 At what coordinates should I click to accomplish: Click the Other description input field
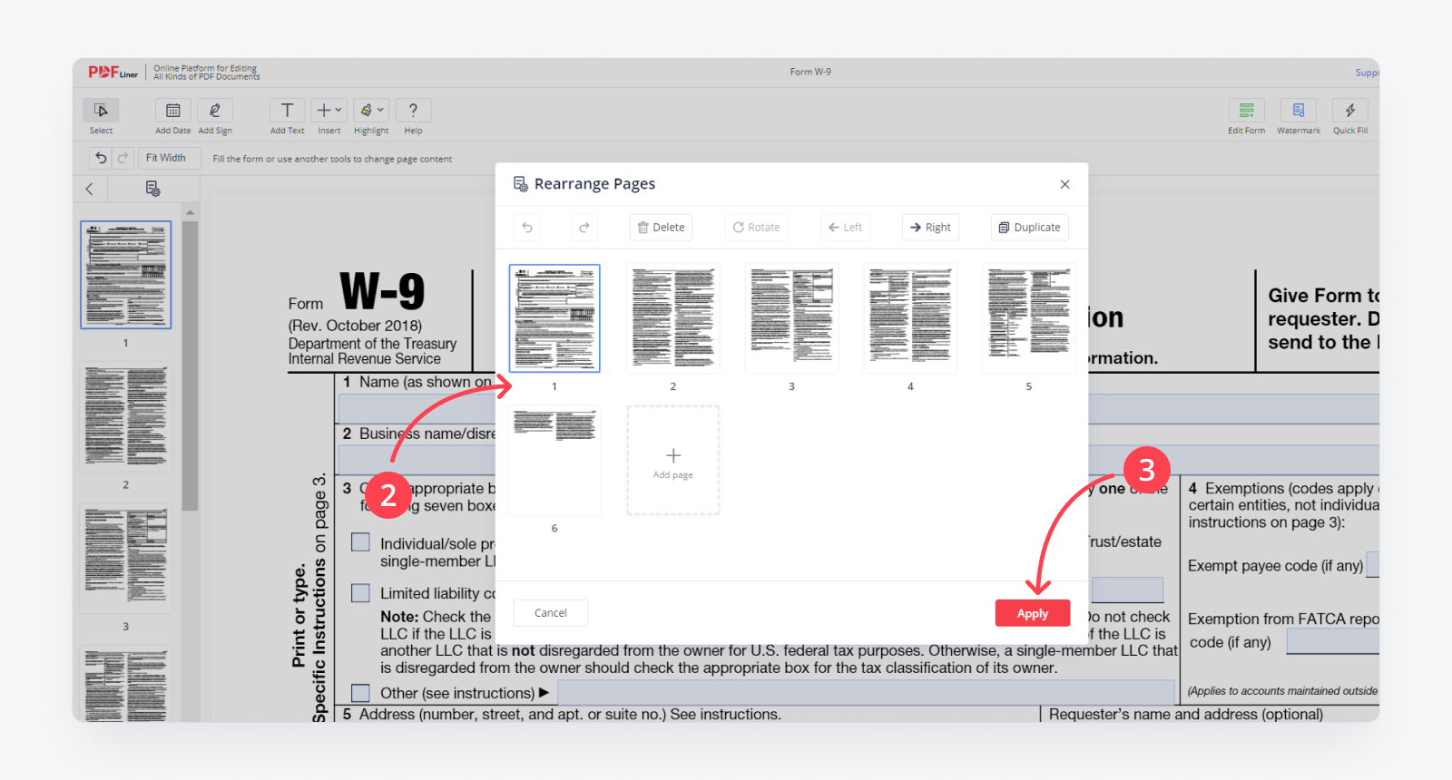tap(866, 693)
